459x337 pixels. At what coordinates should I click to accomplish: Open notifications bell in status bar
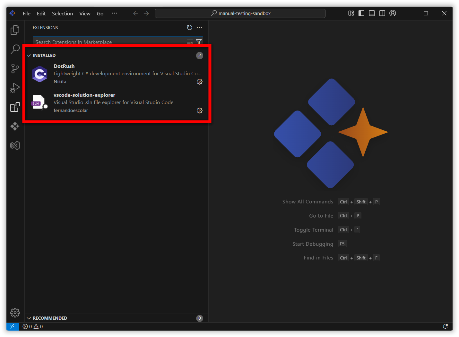(x=446, y=326)
